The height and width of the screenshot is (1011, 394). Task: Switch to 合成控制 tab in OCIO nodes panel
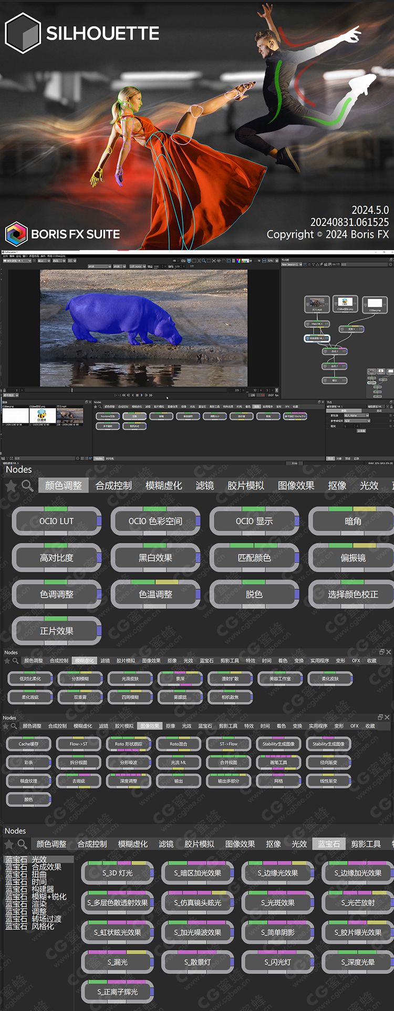113,485
